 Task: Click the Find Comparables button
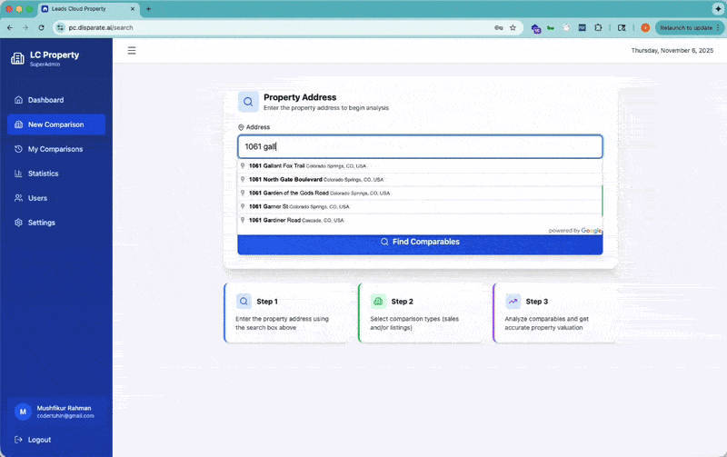point(420,244)
